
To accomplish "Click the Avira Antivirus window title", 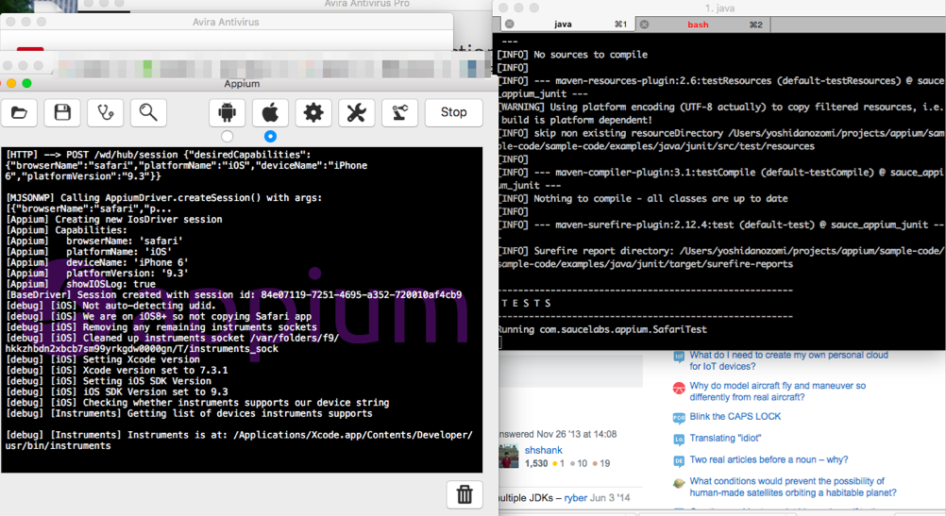I will click(x=226, y=22).
